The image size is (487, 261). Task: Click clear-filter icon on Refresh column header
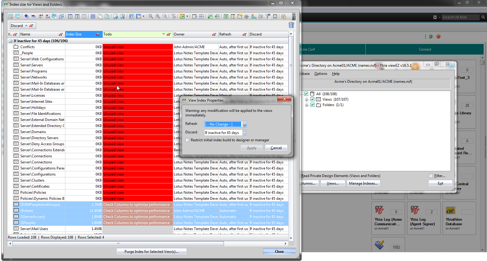244,34
